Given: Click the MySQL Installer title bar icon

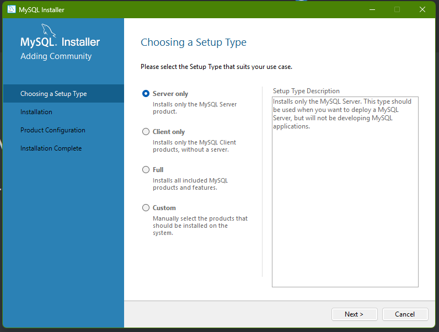Looking at the screenshot, I should pos(11,9).
